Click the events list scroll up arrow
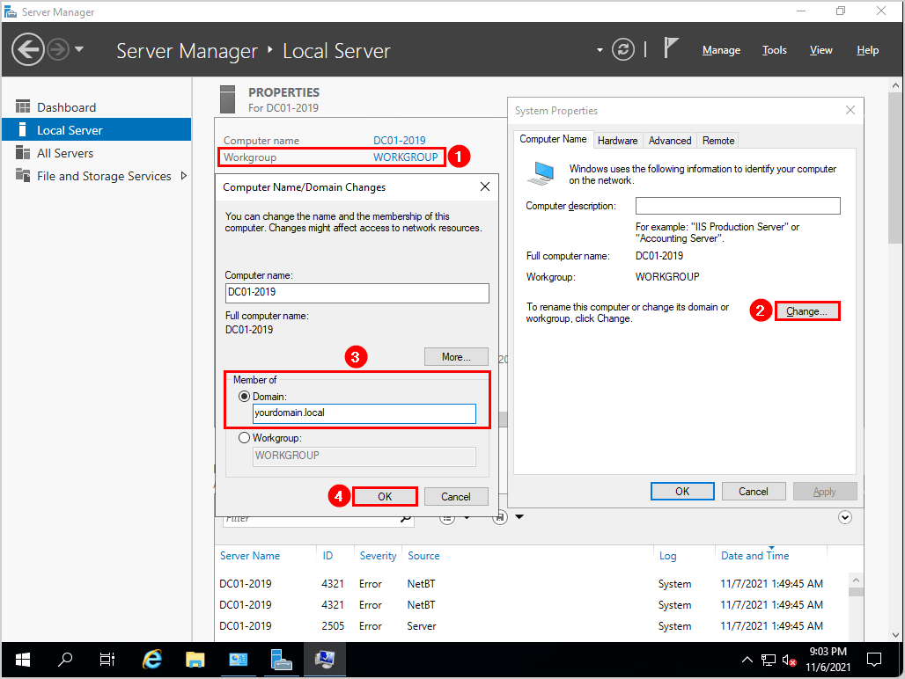905x679 pixels. pos(856,580)
